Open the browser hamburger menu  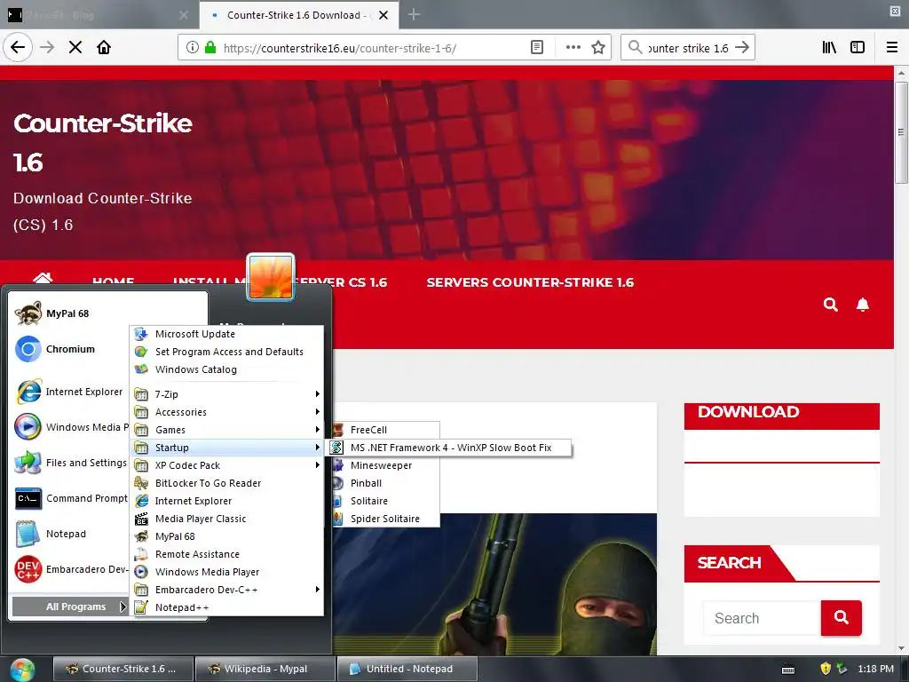coord(892,48)
